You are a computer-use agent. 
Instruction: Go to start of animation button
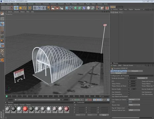(71, 100)
